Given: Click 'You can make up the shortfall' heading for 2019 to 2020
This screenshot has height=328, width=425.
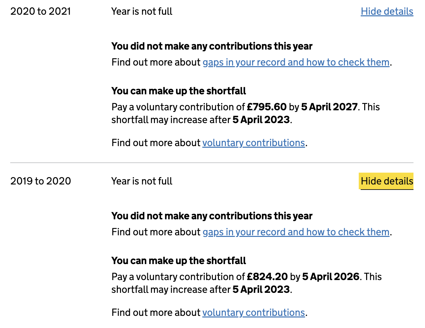Looking at the screenshot, I should click(179, 261).
